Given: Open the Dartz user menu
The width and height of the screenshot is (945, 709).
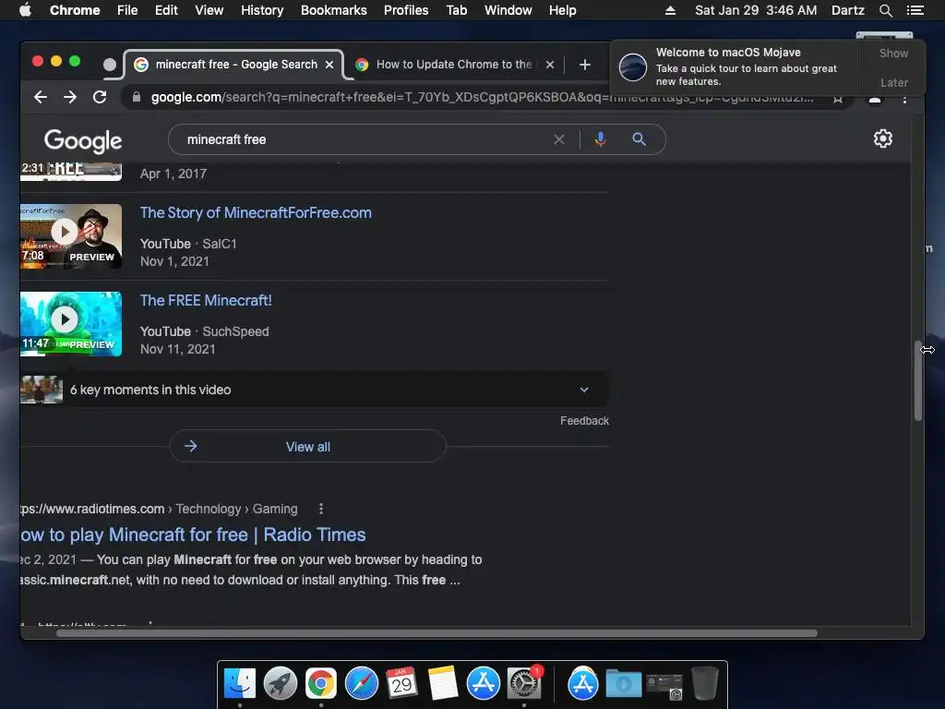Looking at the screenshot, I should (847, 10).
